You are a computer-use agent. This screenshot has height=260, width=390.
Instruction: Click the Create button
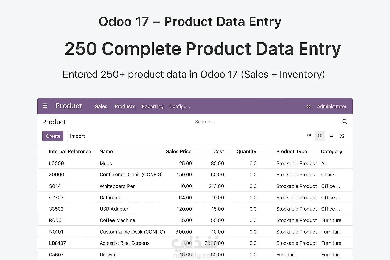tap(53, 136)
